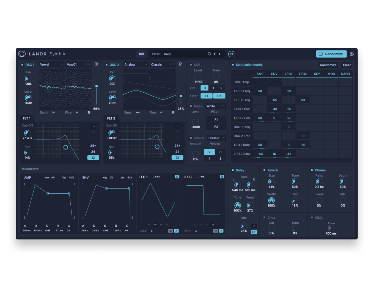Enable the Drive effect
The image size is (373, 288).
point(264,218)
